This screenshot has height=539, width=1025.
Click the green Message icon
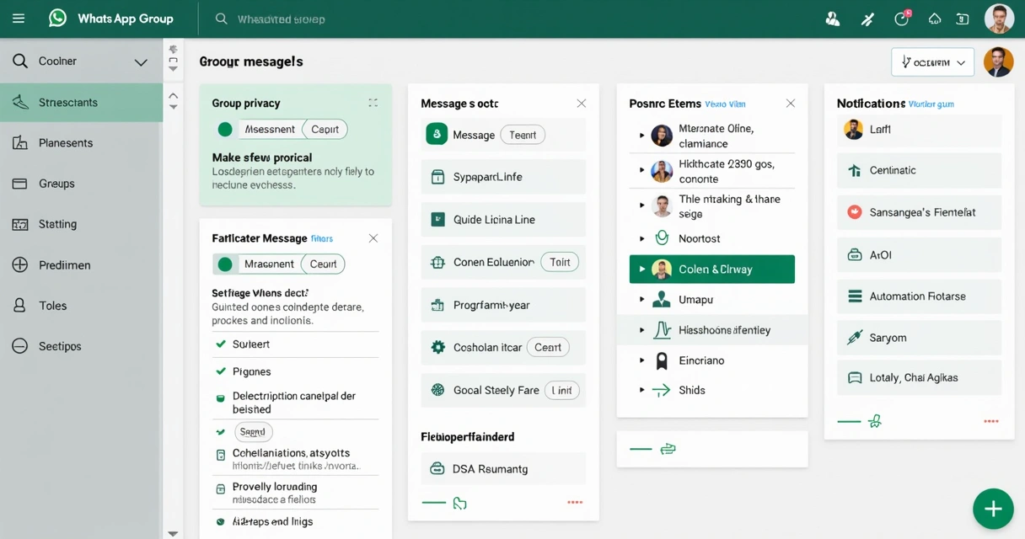click(437, 135)
